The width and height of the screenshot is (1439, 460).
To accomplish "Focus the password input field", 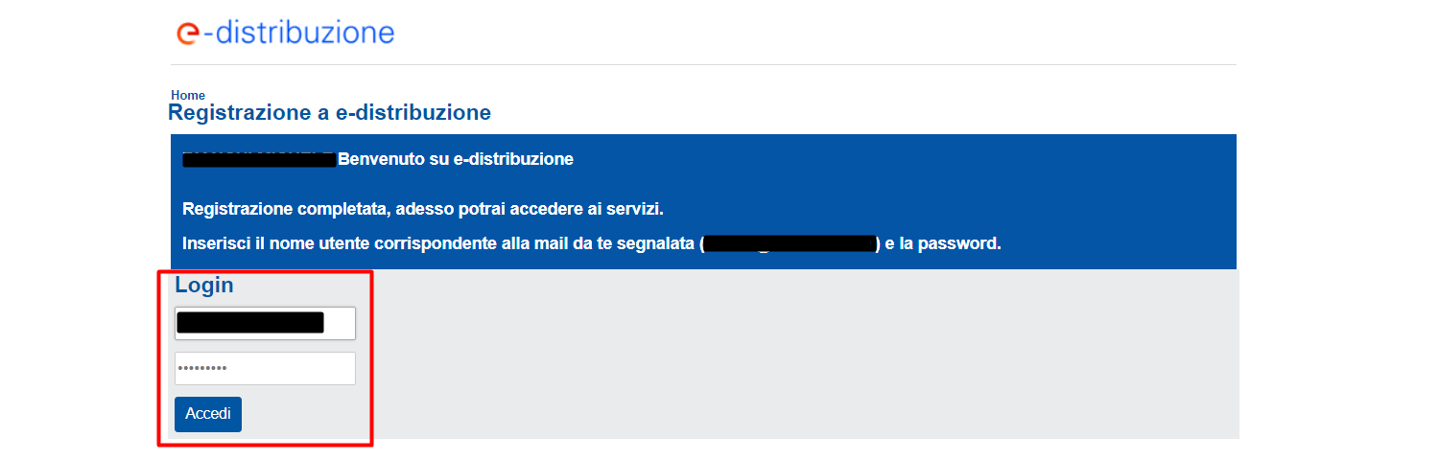I will click(x=265, y=369).
